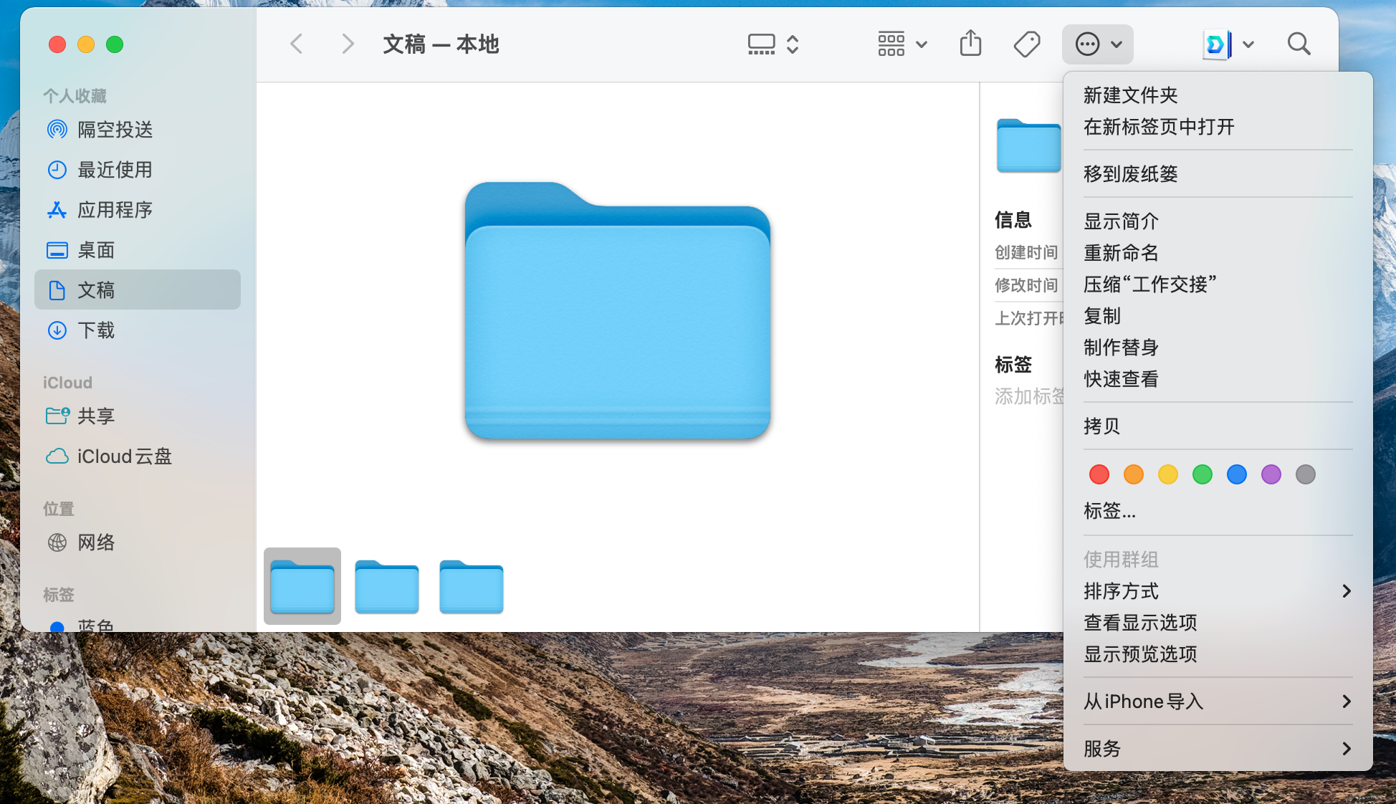The height and width of the screenshot is (804, 1396).
Task: Select 移到废纸篓 menu item
Action: [x=1130, y=174]
